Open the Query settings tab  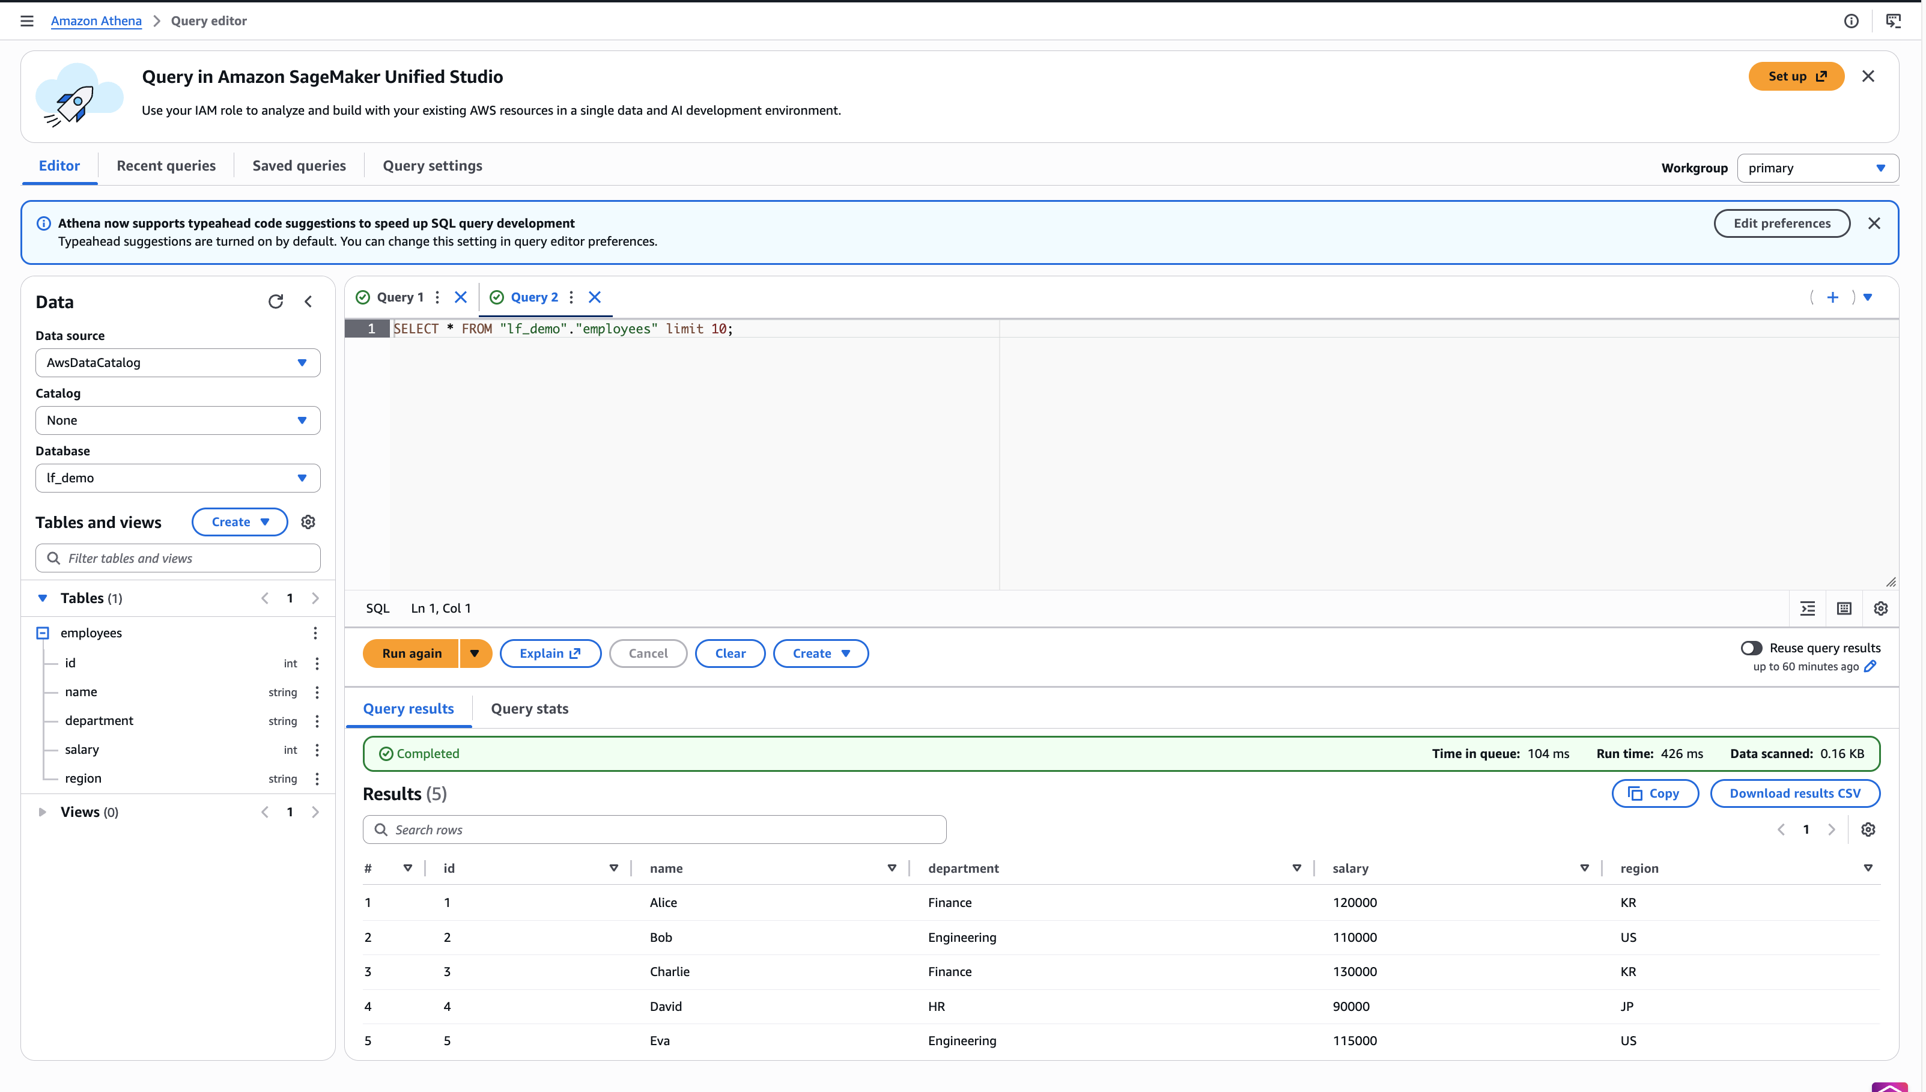click(x=433, y=166)
